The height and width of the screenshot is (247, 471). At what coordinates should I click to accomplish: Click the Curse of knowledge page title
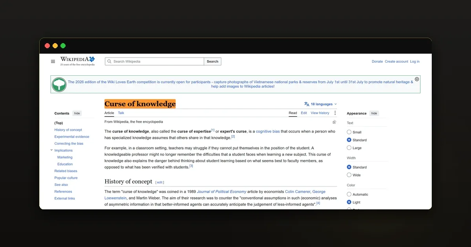[140, 104]
